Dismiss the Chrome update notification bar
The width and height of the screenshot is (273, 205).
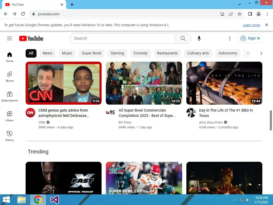click(x=266, y=25)
